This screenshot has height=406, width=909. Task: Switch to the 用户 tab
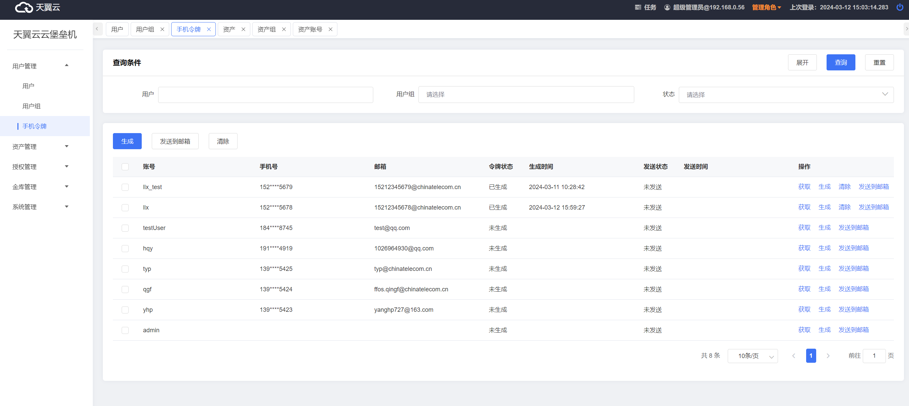coord(117,29)
